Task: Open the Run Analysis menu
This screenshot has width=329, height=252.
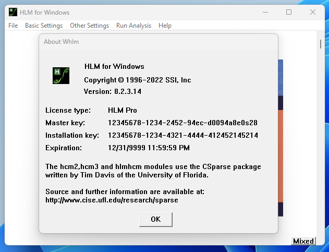Action: [133, 26]
